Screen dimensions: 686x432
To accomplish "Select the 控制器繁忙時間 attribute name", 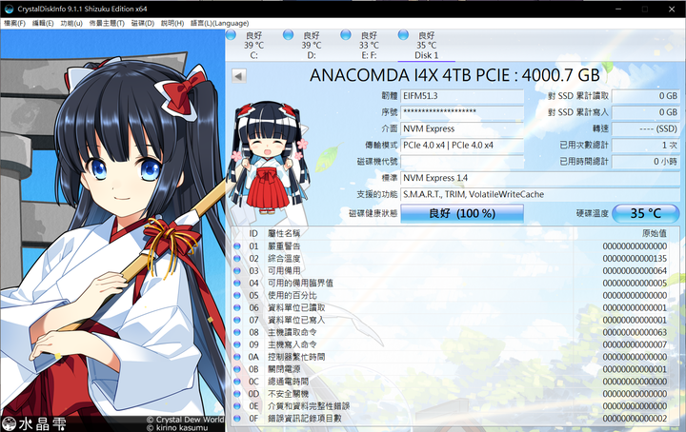I will point(296,357).
